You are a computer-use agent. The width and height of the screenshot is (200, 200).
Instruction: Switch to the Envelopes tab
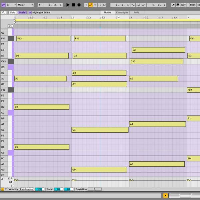(122, 13)
